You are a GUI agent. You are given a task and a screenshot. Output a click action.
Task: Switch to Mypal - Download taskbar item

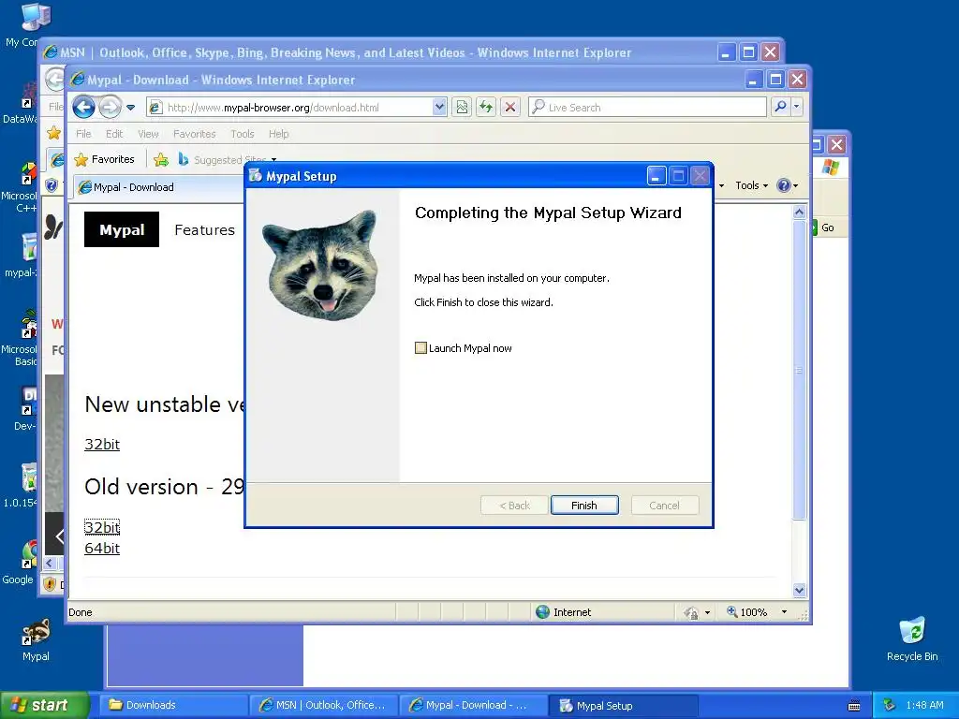tap(472, 705)
